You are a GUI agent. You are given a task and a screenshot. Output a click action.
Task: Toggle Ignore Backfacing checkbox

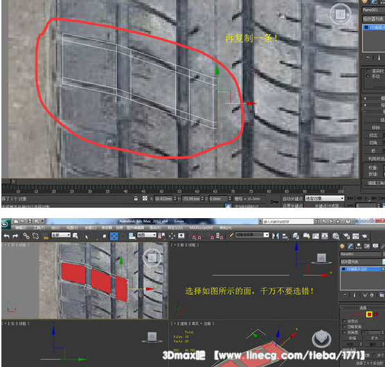tap(344, 327)
